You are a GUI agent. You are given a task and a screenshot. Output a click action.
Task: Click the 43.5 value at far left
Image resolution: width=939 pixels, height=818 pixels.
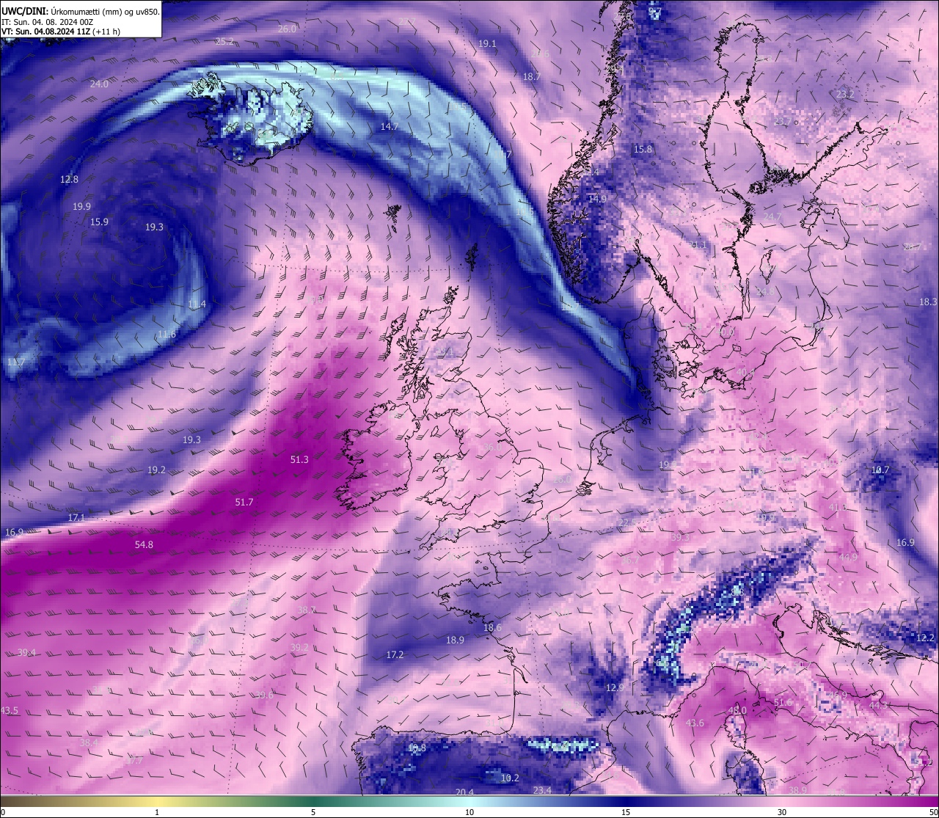coord(10,710)
